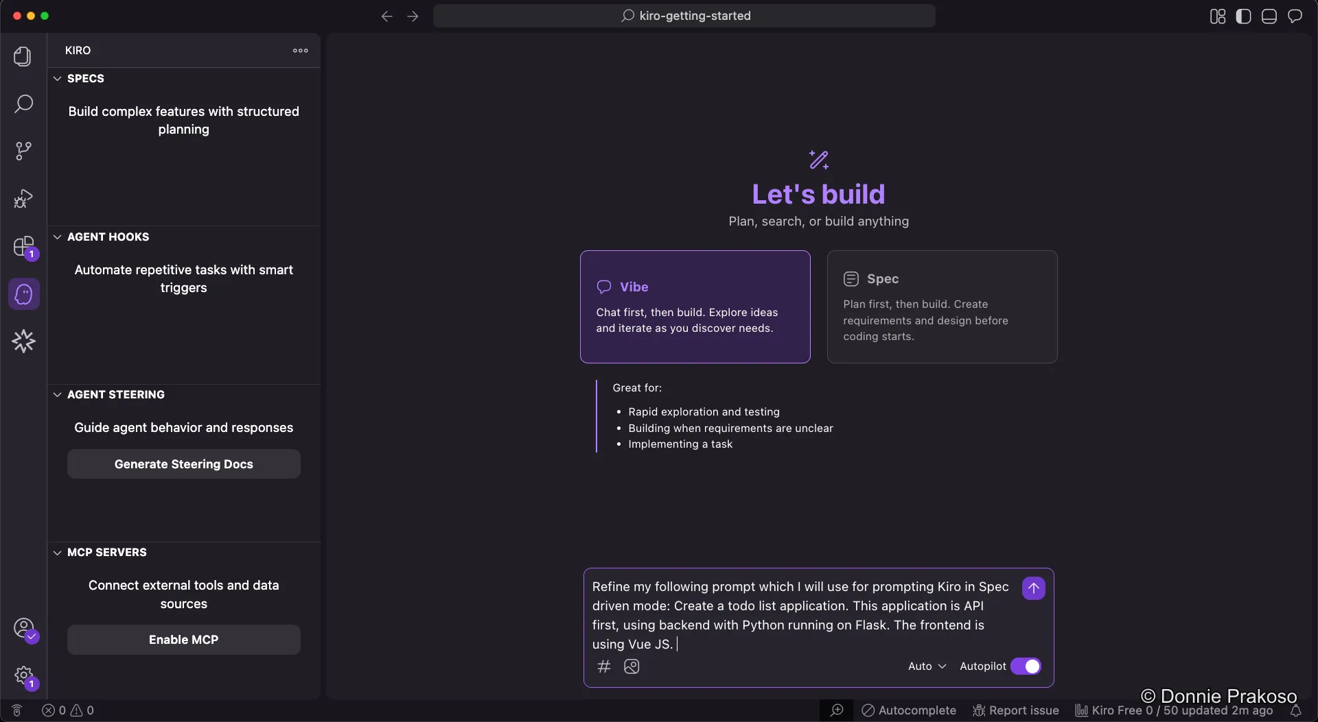This screenshot has height=722, width=1318.
Task: Open the Auto model dropdown
Action: (x=926, y=666)
